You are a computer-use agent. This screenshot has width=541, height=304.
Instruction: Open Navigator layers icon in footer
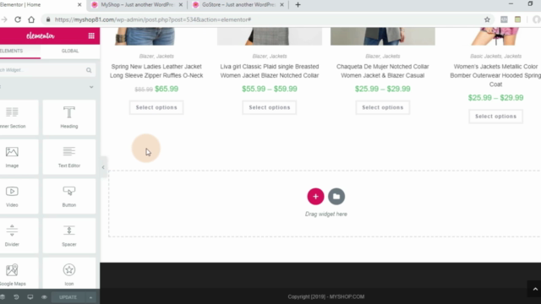[3, 297]
